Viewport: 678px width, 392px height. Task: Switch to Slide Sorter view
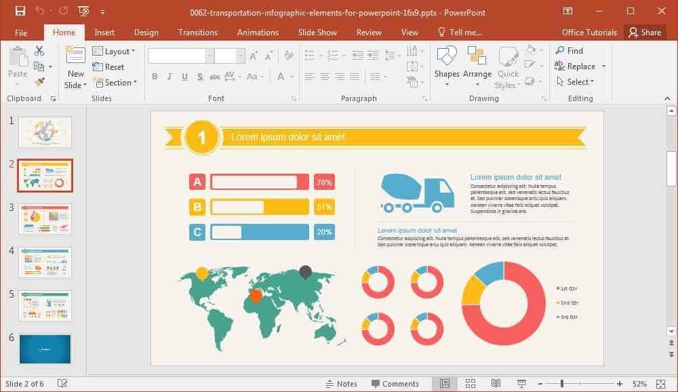pos(471,383)
